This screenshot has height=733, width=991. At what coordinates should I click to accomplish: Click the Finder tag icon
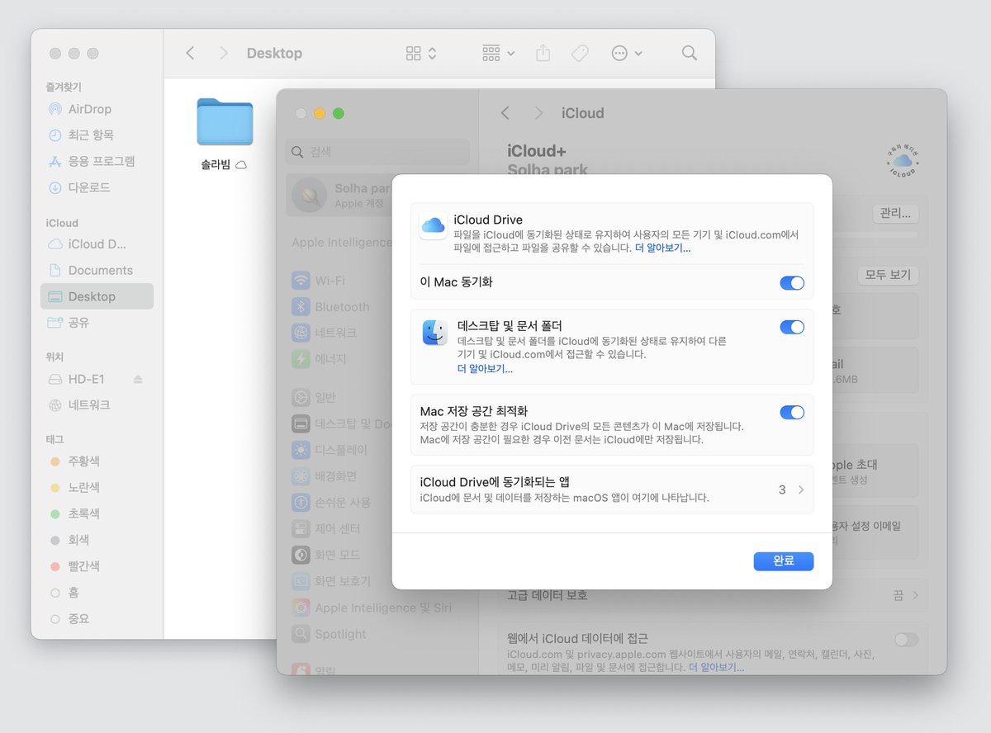point(580,53)
